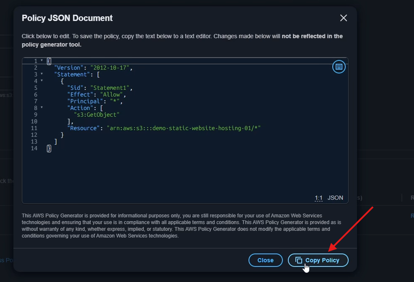Select line number 14 in the gutter

tap(34, 148)
